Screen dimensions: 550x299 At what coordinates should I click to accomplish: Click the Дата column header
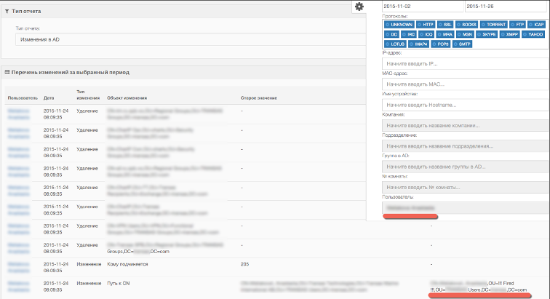[49, 97]
